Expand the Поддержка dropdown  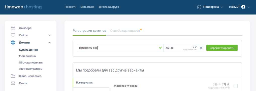(x=222, y=7)
